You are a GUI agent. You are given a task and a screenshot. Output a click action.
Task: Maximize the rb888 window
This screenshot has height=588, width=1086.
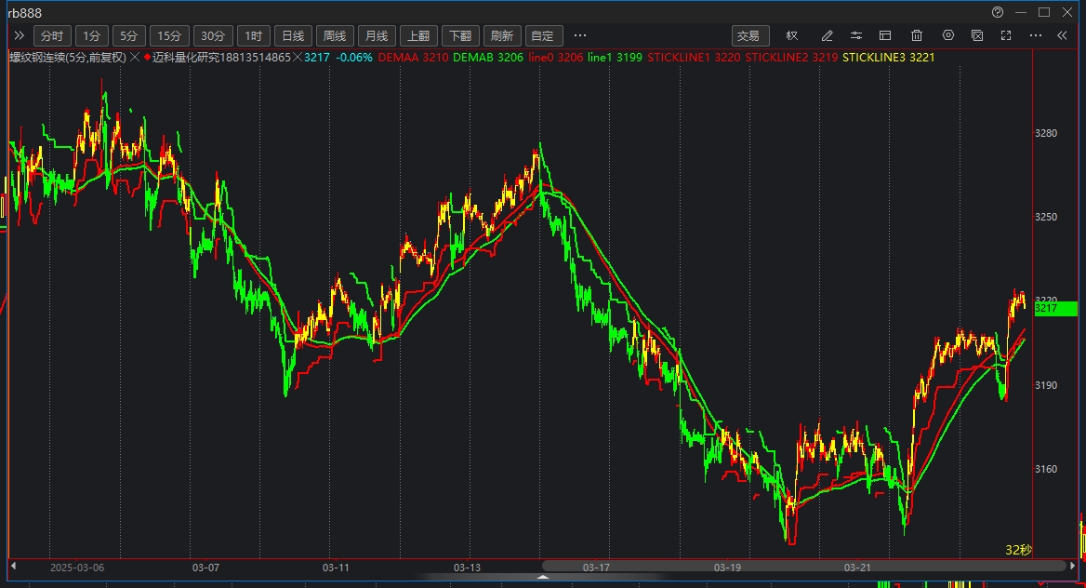[x=1044, y=12]
